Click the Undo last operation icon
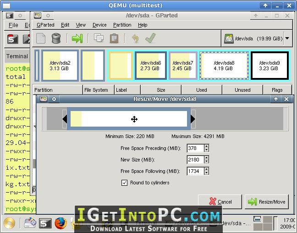The image size is (297, 233). (135, 39)
